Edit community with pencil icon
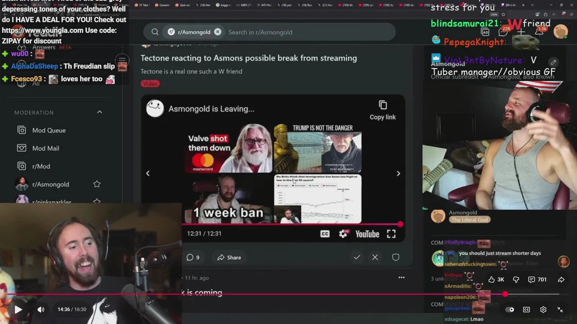This screenshot has height=324, width=577. click(x=553, y=62)
